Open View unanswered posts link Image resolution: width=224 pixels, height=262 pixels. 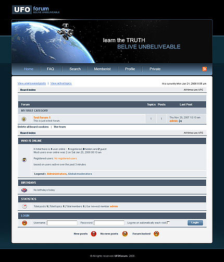click(32, 84)
